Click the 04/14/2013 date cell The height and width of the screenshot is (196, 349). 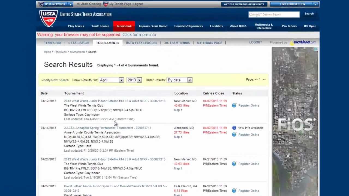coord(49,128)
